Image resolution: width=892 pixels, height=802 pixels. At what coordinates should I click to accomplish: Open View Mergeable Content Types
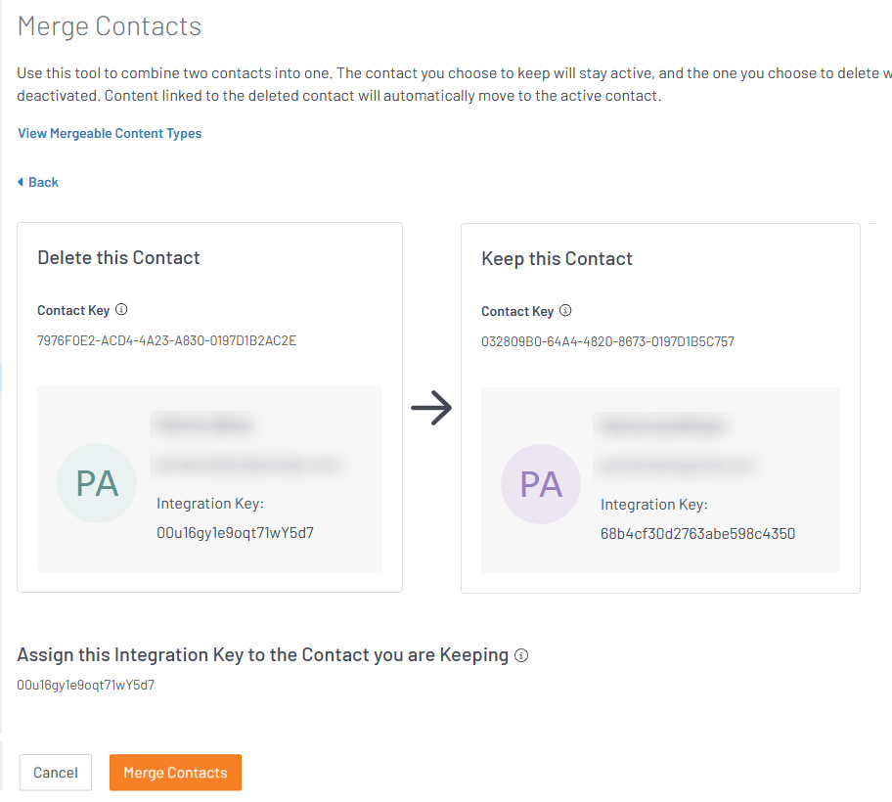click(110, 133)
